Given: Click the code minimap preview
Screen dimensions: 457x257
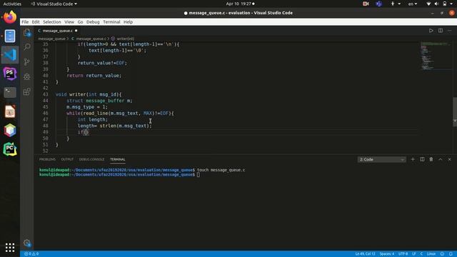Looking at the screenshot, I should (436, 56).
